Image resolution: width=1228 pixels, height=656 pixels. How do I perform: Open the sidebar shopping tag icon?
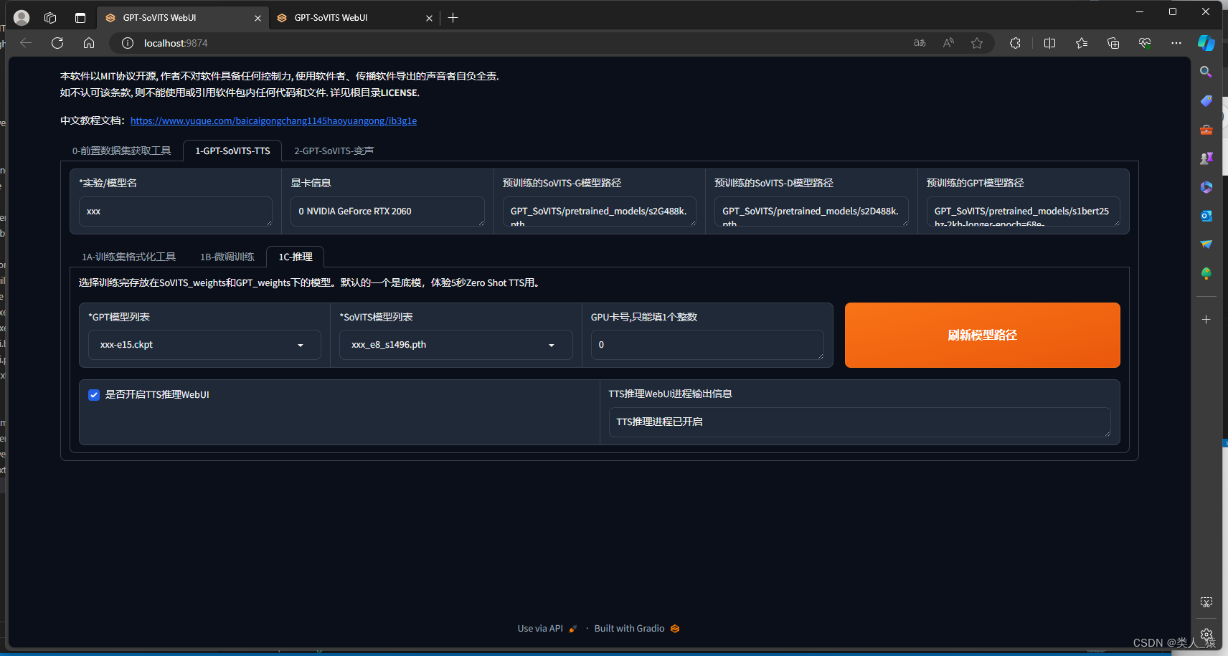(1206, 101)
